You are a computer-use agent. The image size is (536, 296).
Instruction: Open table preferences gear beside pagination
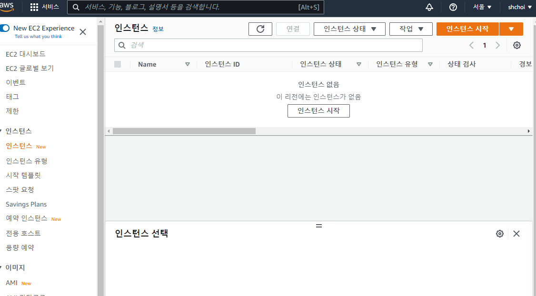(x=517, y=45)
